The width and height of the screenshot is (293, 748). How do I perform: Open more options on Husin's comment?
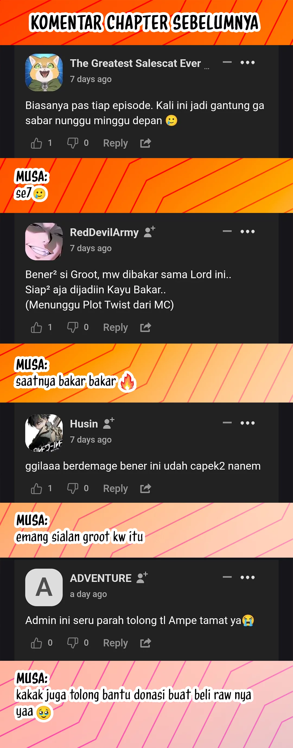[247, 423]
